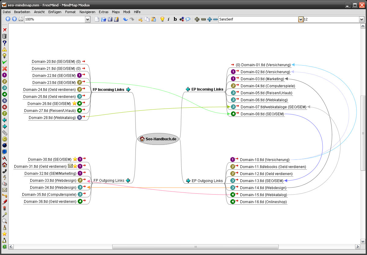367x255 pixels.
Task: Open the 100% zoom level dropdown
Action: point(87,19)
